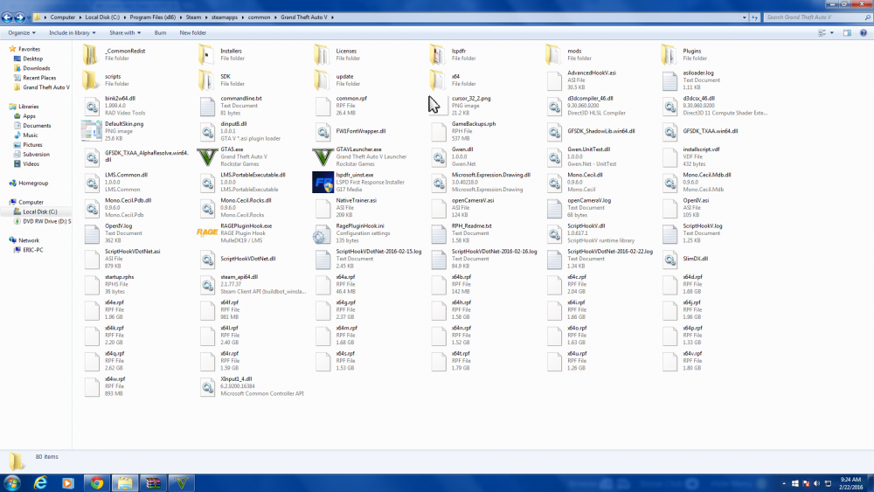Select the SlimDX.dll file icon
The image size is (874, 492).
click(670, 259)
